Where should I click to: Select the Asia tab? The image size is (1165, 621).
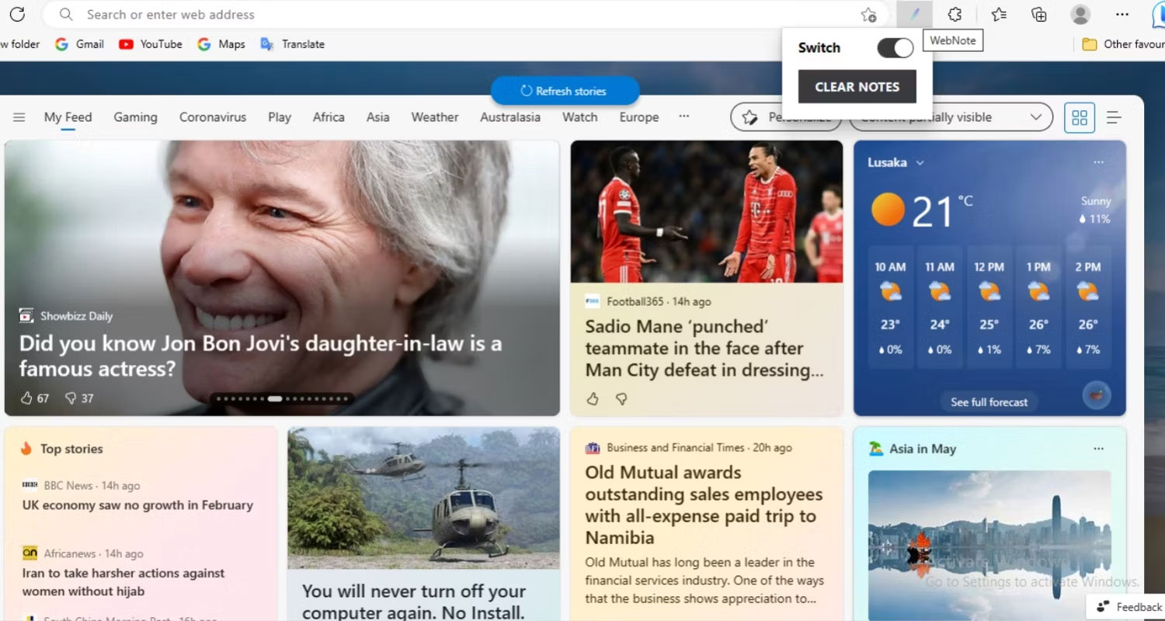tap(378, 117)
